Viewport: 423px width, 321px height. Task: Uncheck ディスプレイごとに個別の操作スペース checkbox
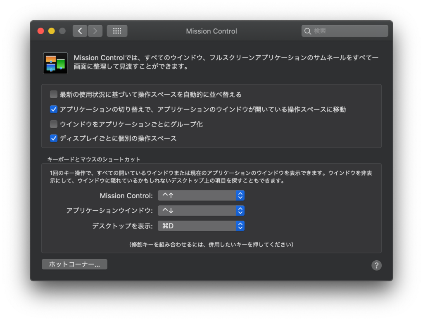point(54,138)
